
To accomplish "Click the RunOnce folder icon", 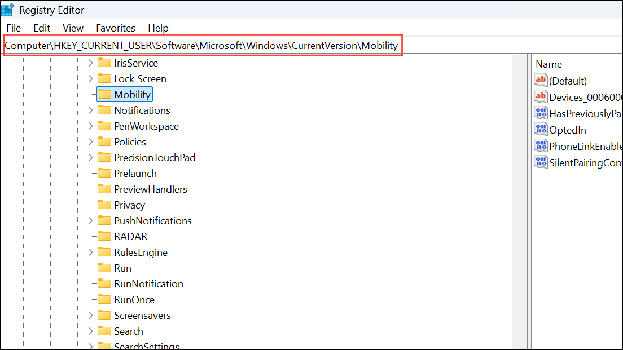I will 104,300.
